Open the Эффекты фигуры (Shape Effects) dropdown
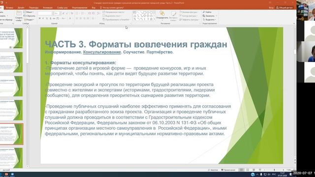Viewport: 315px width, 177px height. pyautogui.click(x=189, y=20)
